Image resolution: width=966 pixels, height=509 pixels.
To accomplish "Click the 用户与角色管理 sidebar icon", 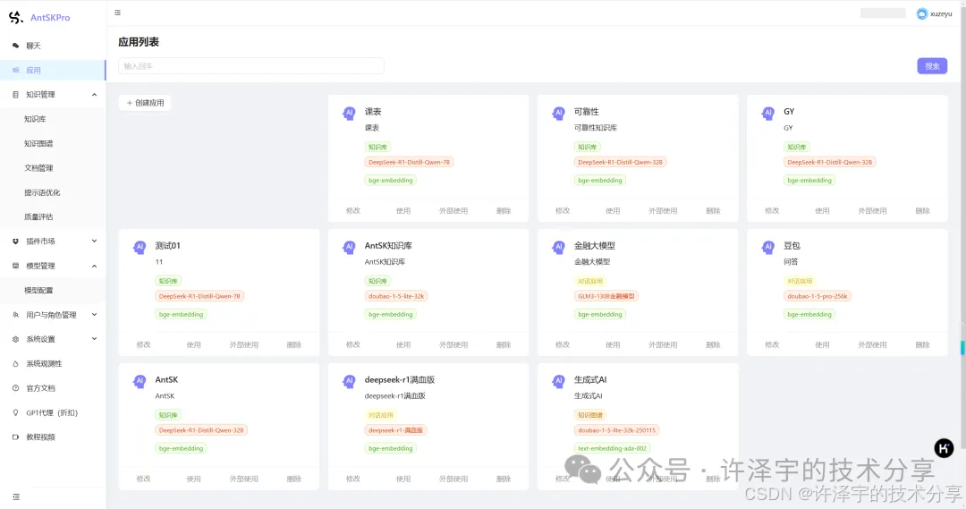I will click(x=15, y=315).
